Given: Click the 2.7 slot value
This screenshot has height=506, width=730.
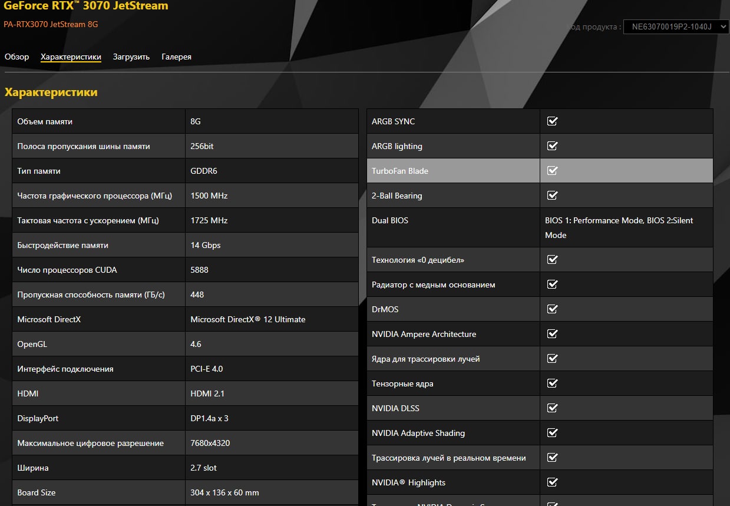Looking at the screenshot, I should (x=204, y=468).
